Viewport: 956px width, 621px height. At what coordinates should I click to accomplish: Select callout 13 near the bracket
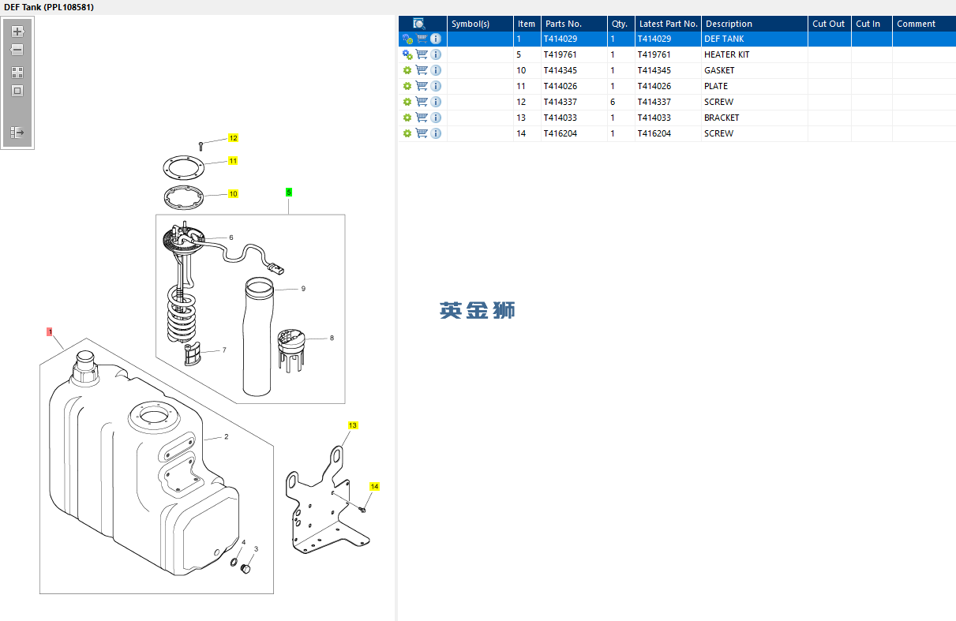click(x=352, y=425)
